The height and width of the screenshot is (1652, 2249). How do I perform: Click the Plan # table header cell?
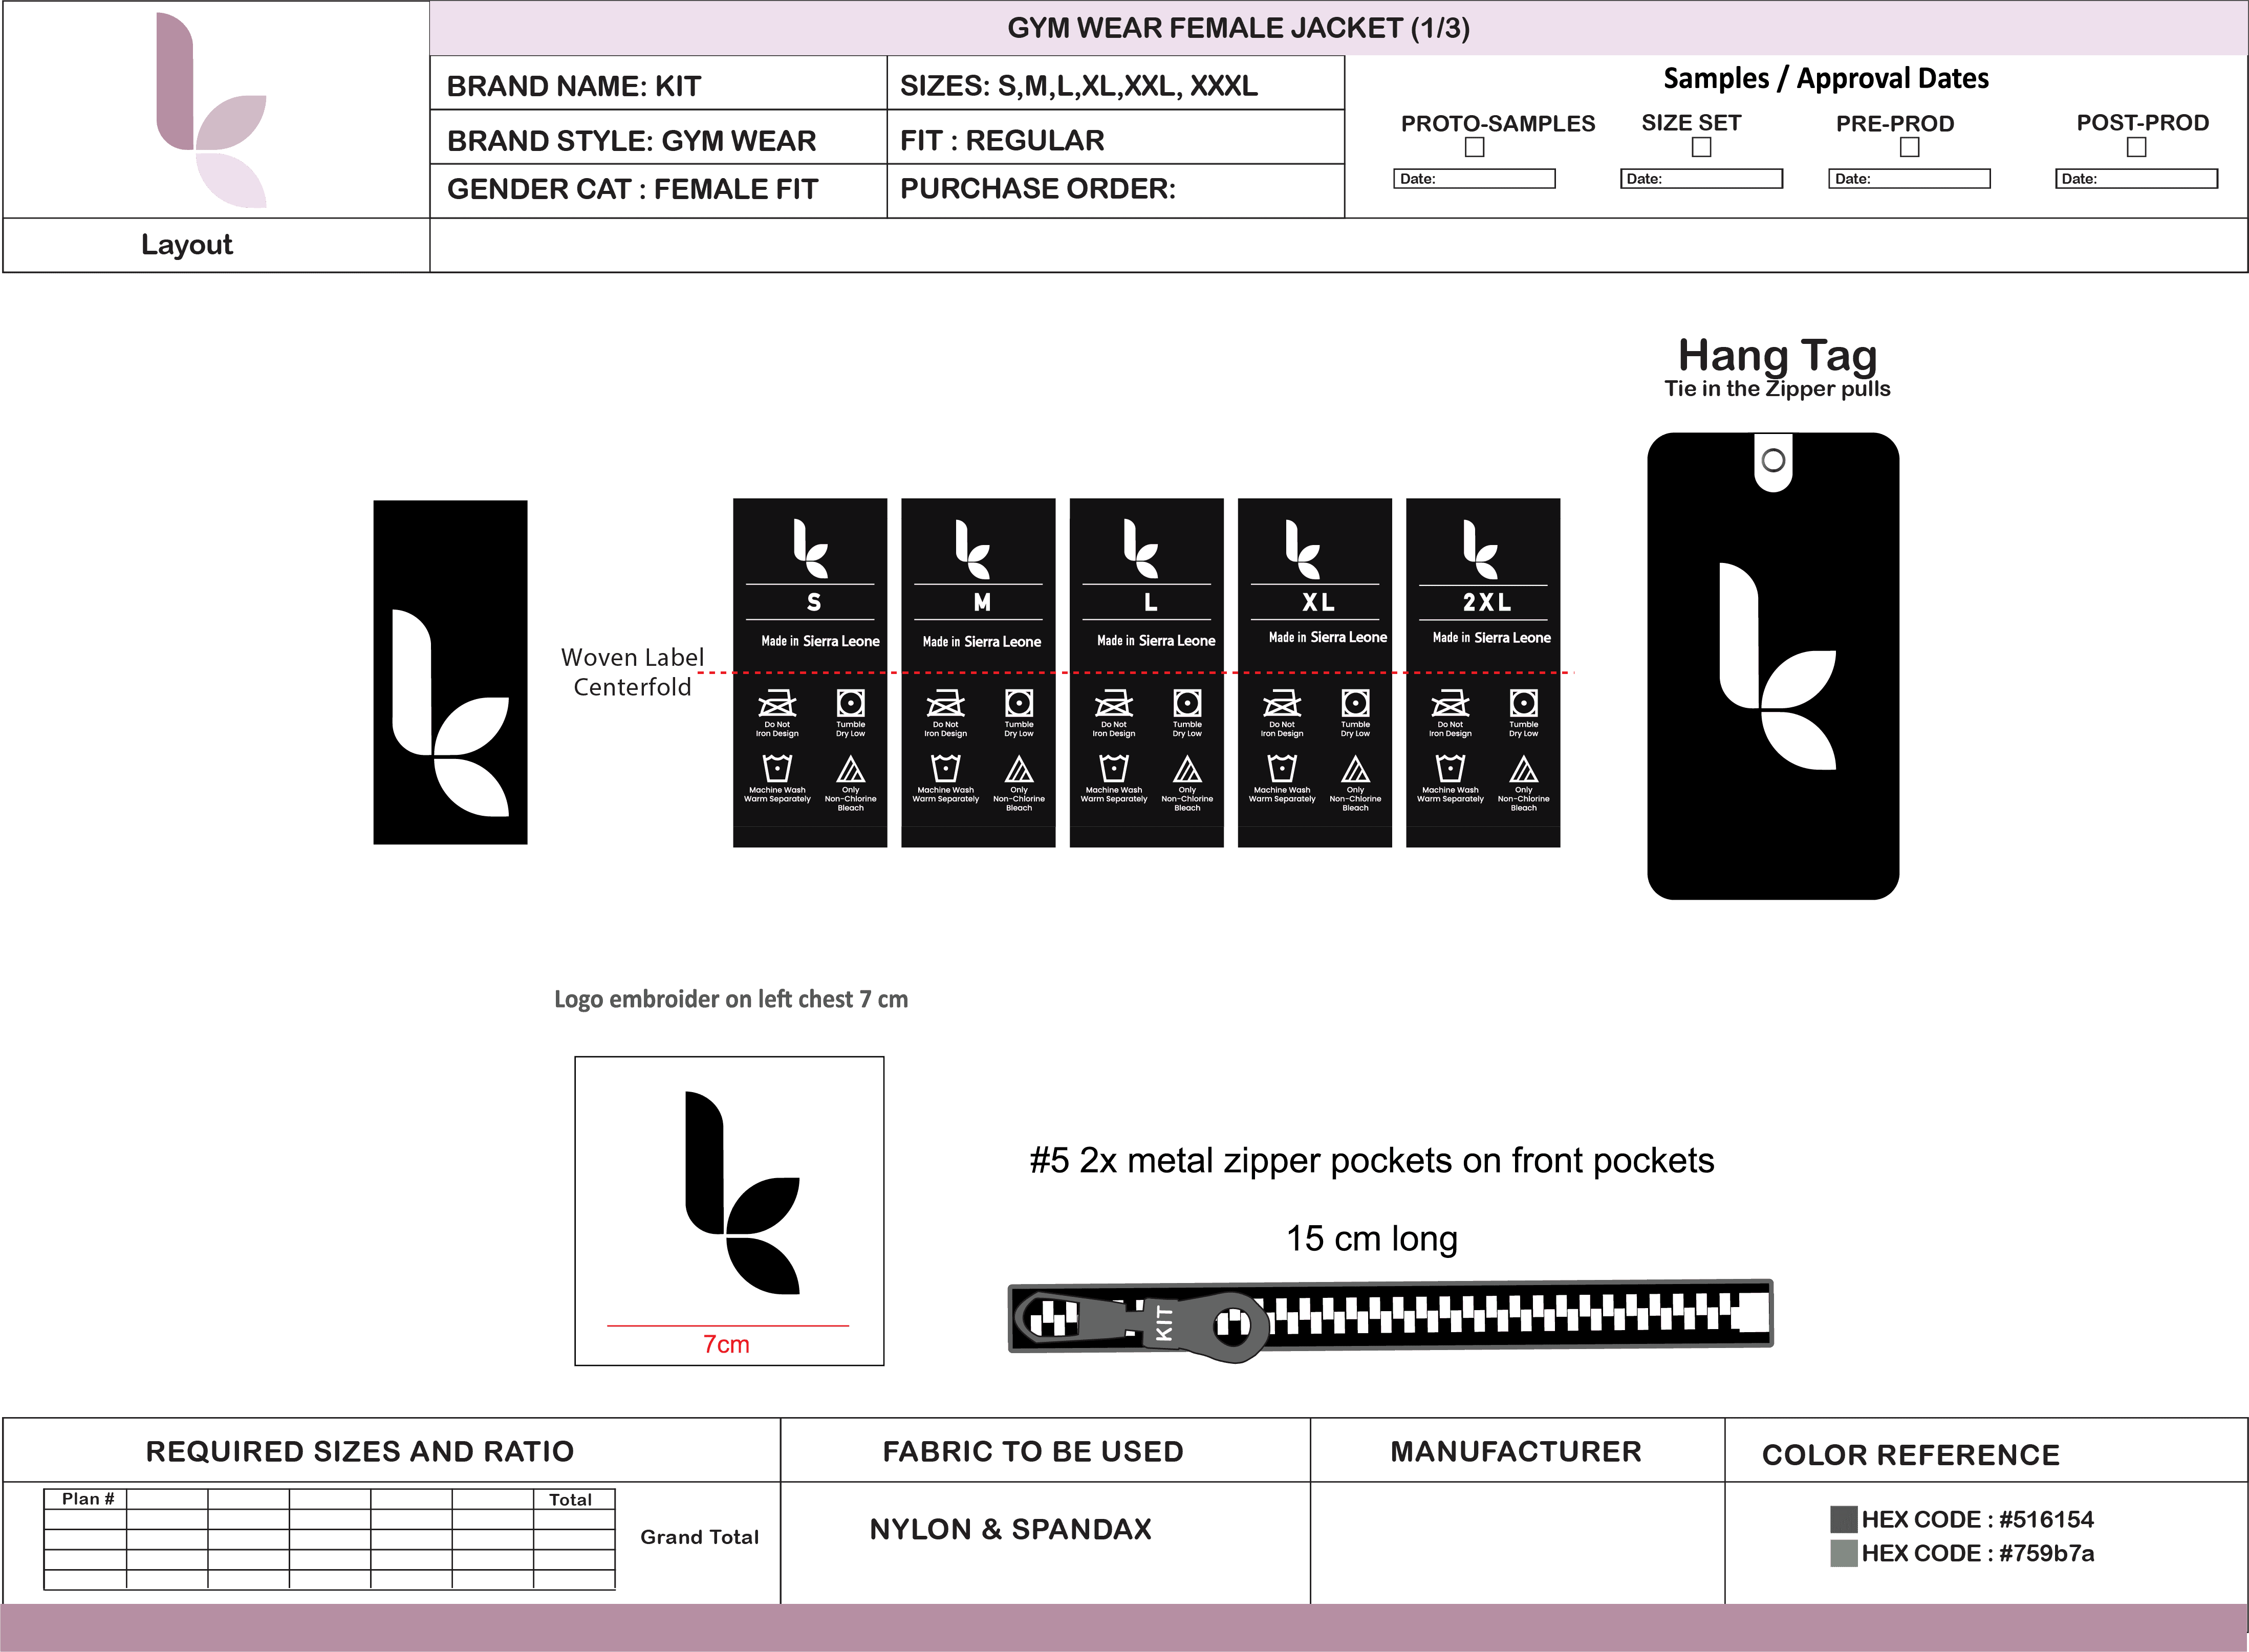[87, 1499]
